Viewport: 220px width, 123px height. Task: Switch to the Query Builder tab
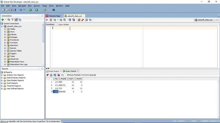pos(64,25)
